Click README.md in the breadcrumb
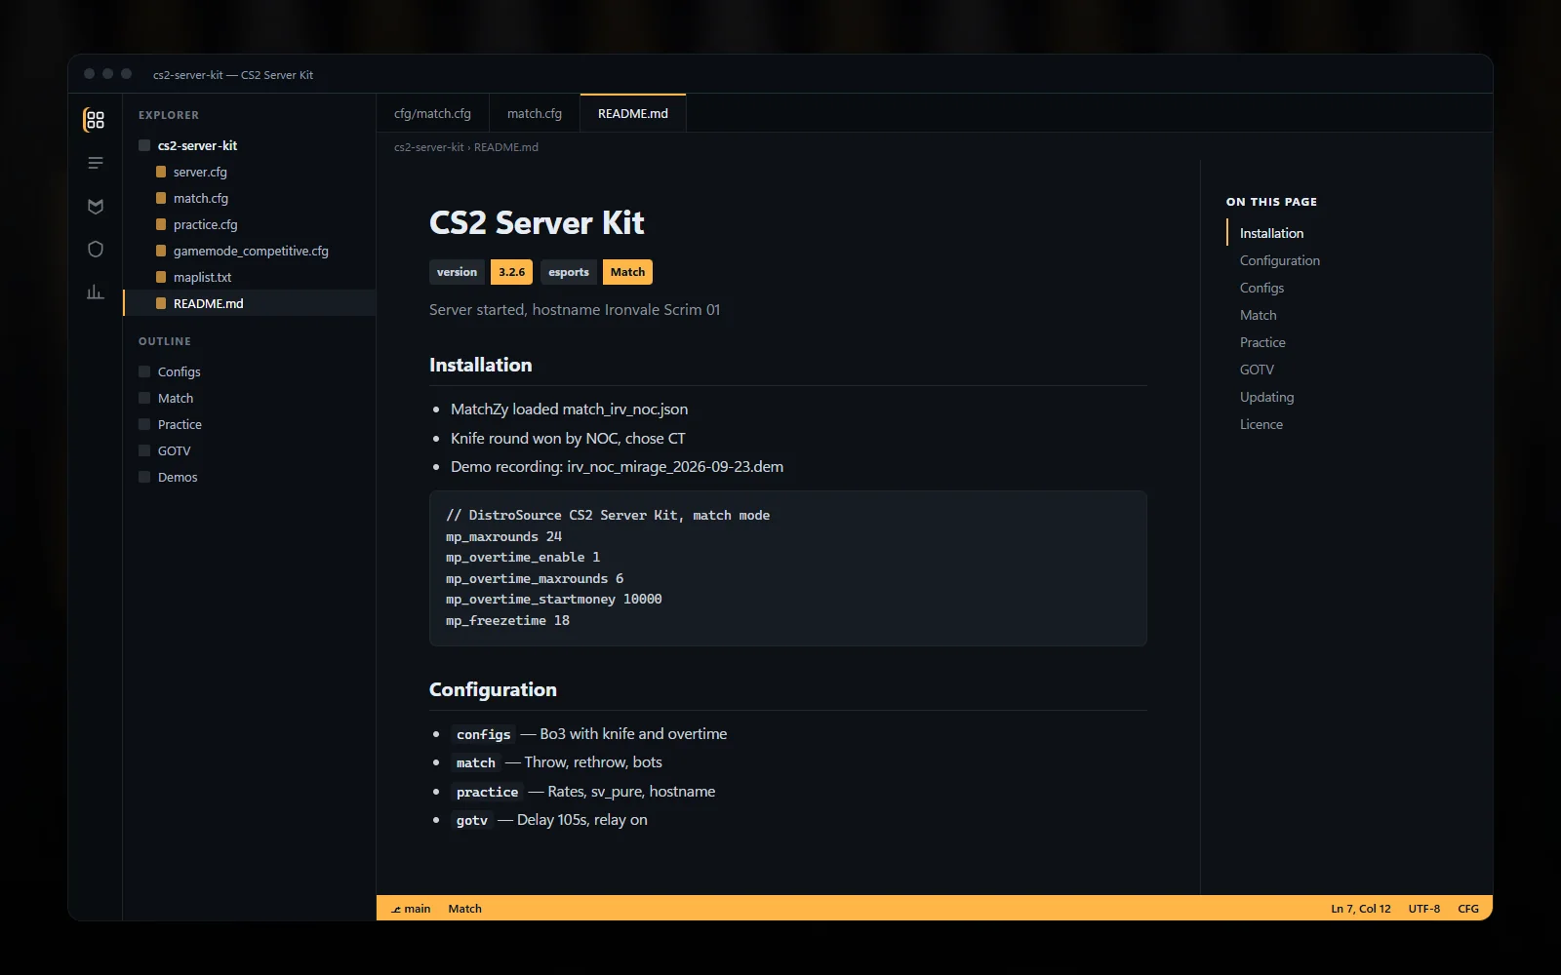The image size is (1561, 975). (505, 147)
